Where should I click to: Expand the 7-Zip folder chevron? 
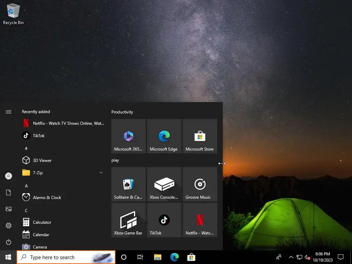pyautogui.click(x=101, y=173)
